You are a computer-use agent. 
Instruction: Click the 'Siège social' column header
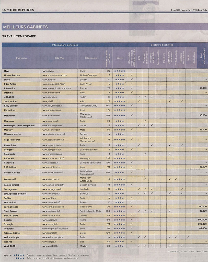tap(91, 58)
